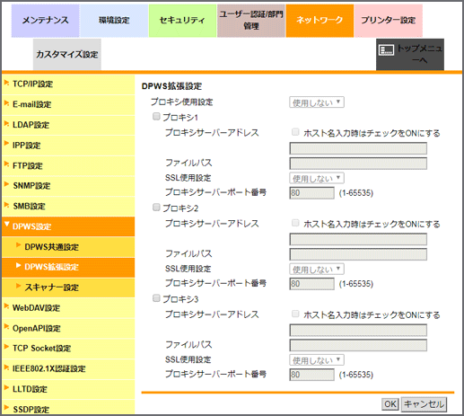Click the arrow icon beside スキャナー設定

(x=19, y=286)
